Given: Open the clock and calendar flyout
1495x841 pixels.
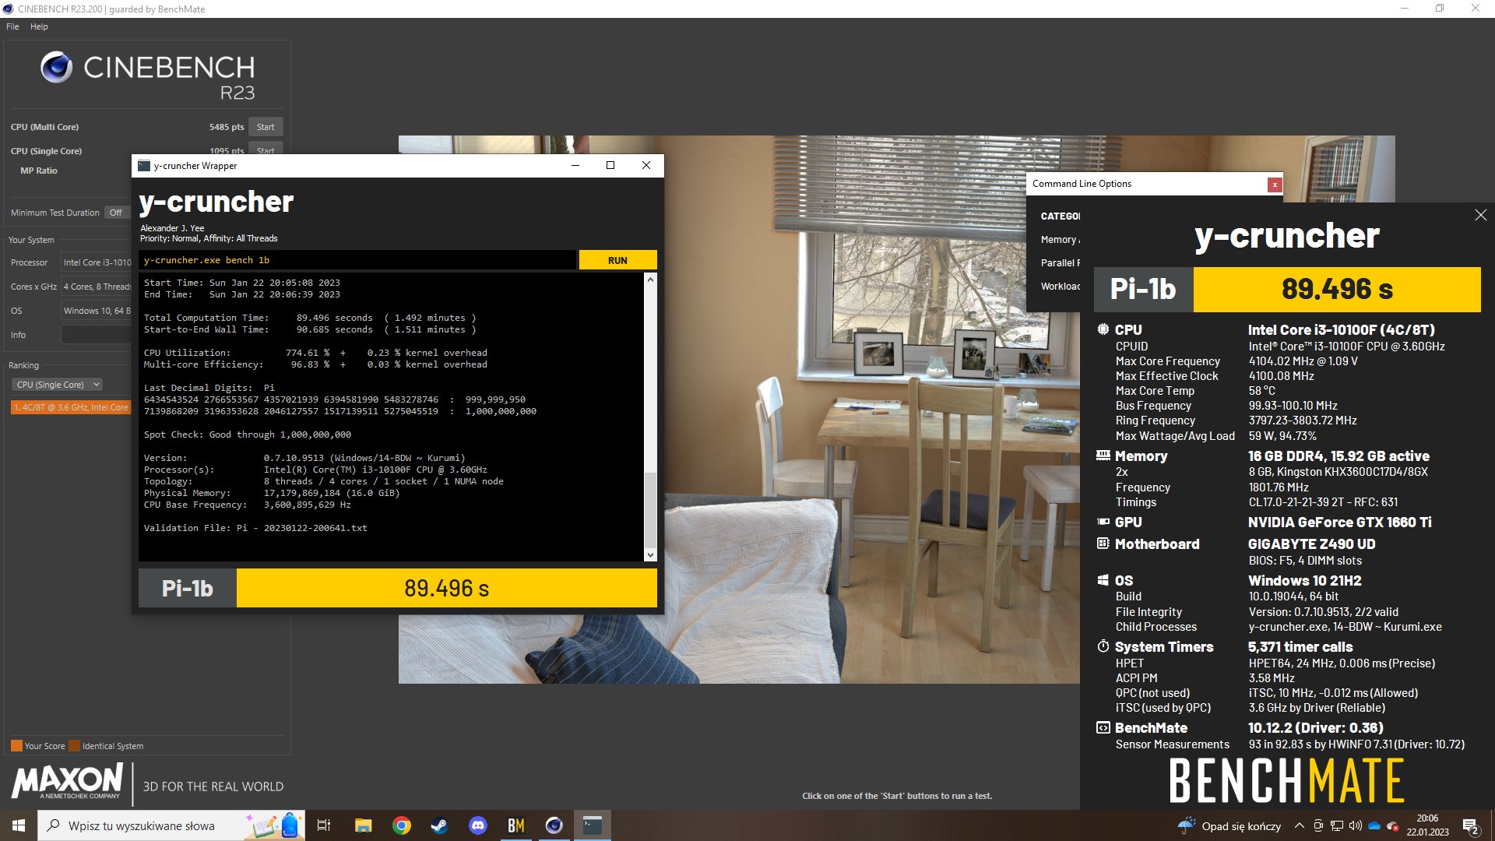Looking at the screenshot, I should [1427, 825].
